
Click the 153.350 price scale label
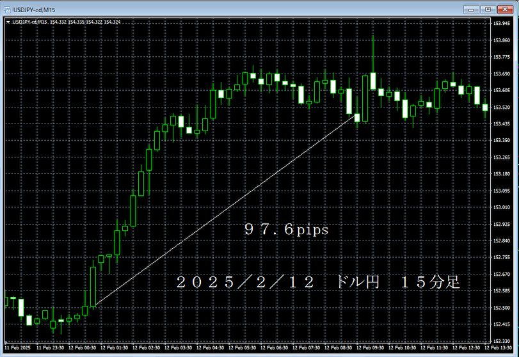pyautogui.click(x=502, y=140)
